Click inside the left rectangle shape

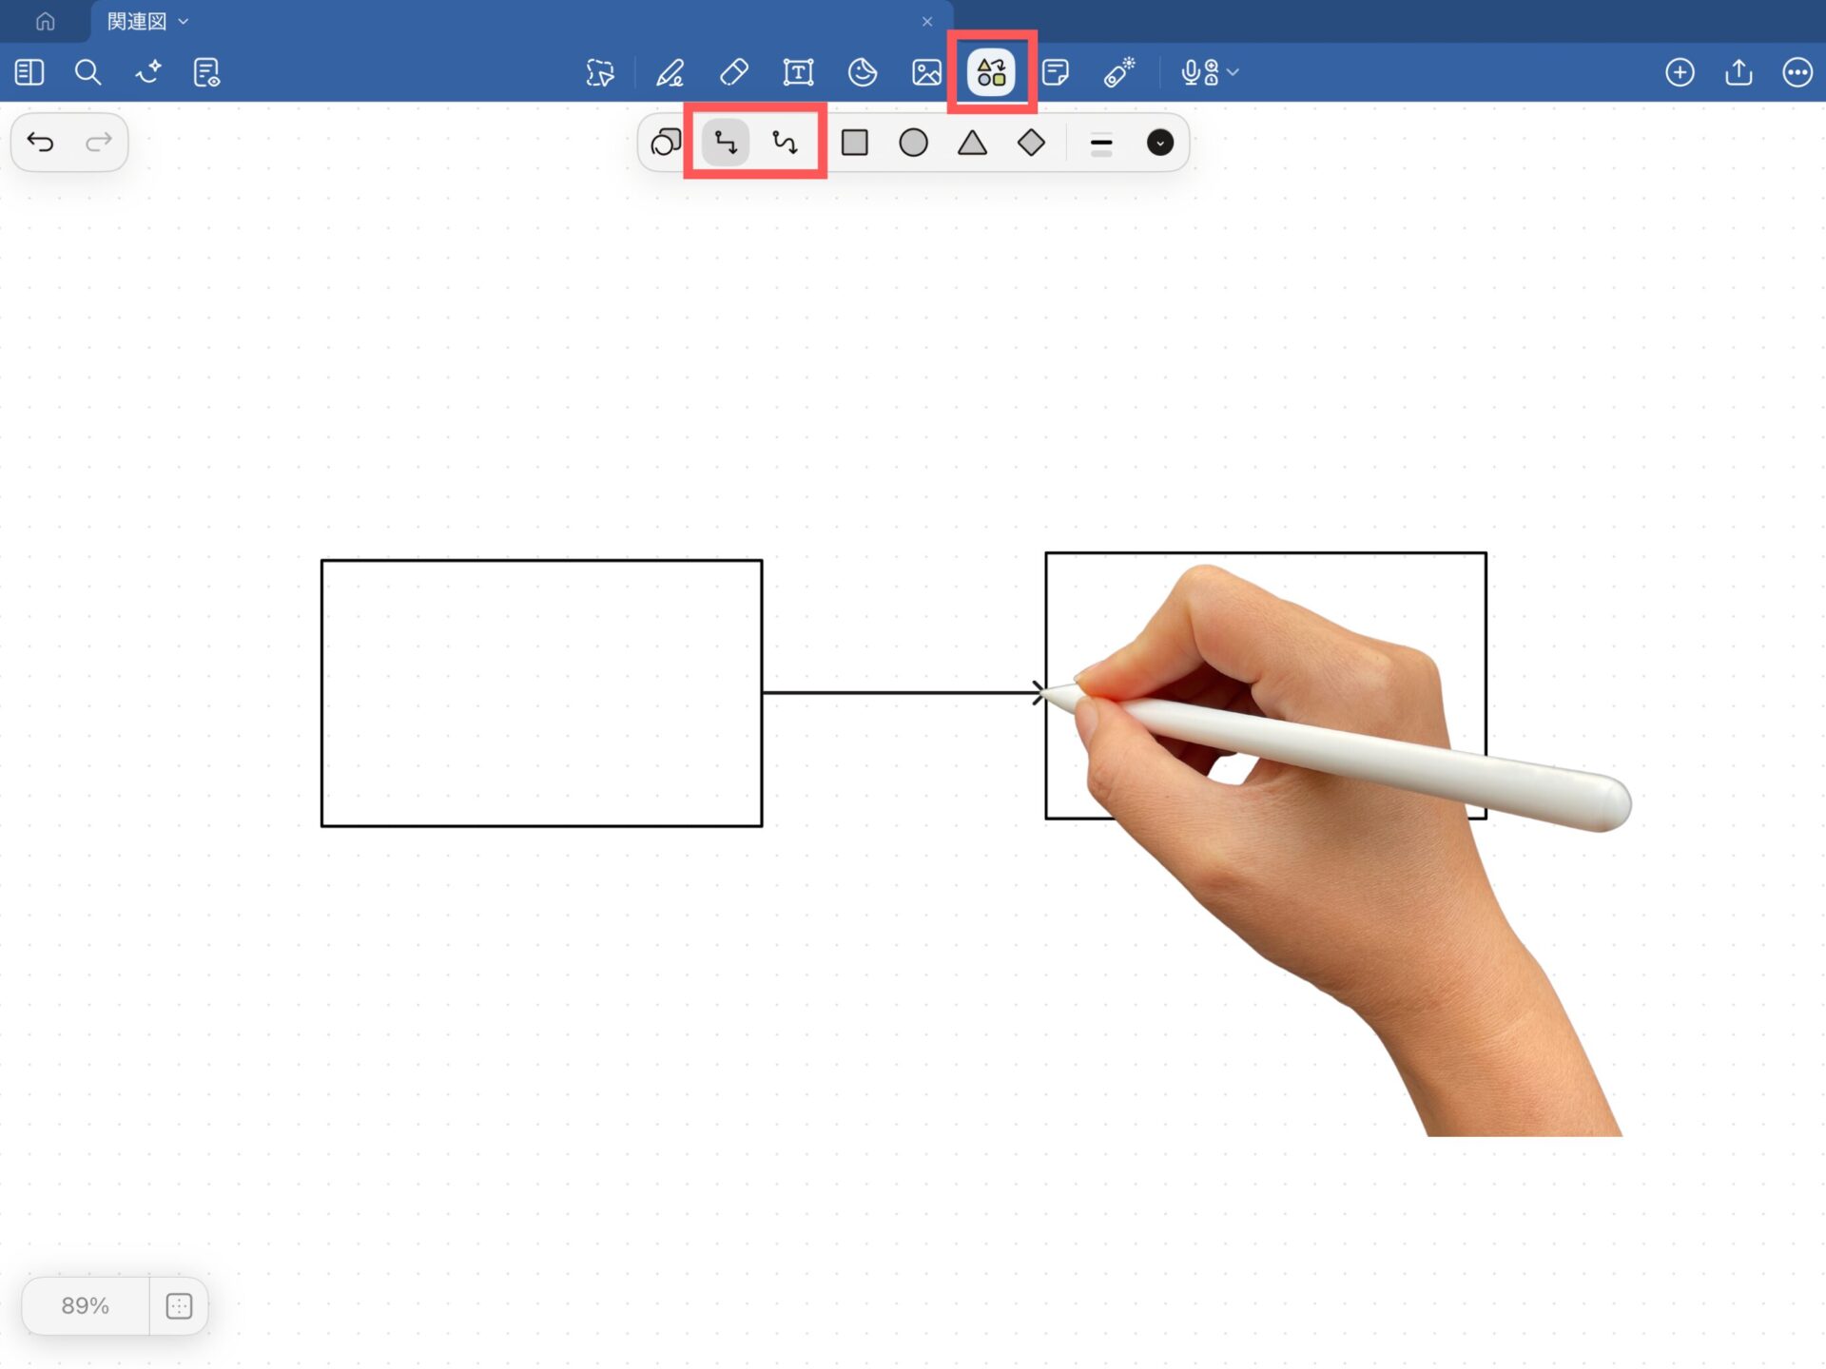pos(541,693)
